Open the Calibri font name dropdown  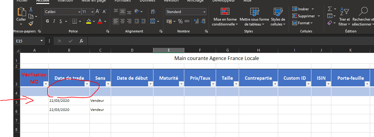coord(80,12)
